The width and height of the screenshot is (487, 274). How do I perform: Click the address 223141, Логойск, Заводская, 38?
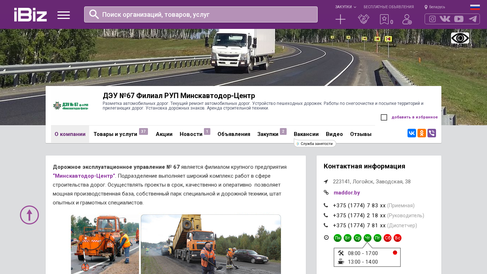click(x=372, y=182)
